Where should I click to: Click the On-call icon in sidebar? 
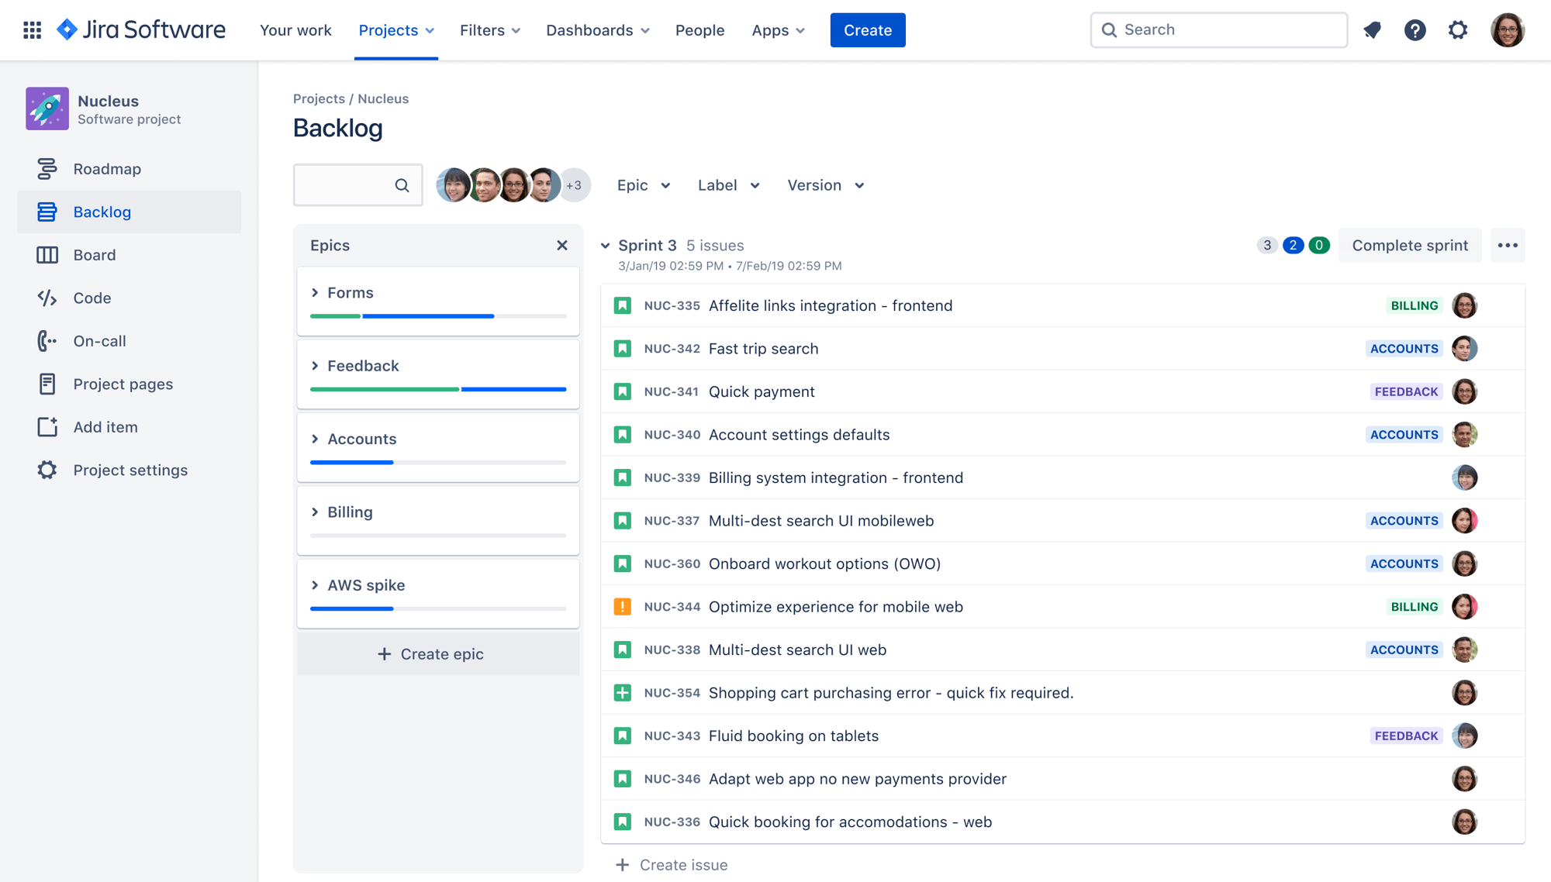(43, 339)
